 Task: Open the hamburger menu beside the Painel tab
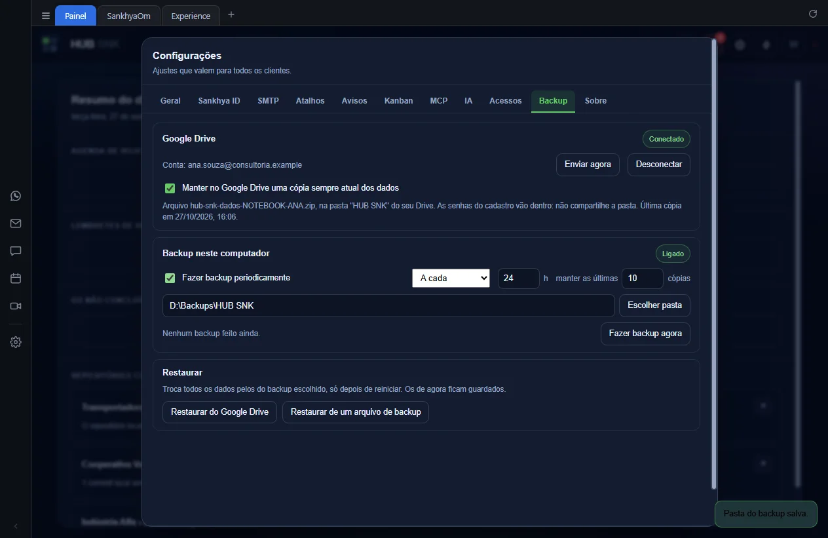(45, 16)
